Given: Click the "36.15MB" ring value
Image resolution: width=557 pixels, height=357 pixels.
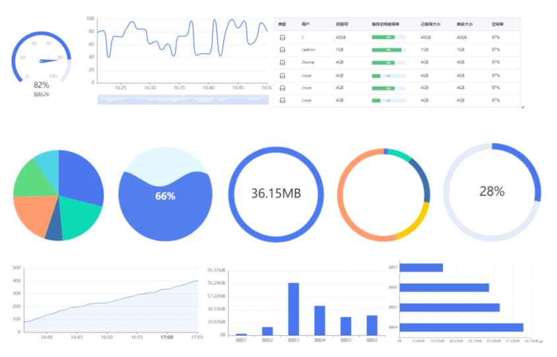Looking at the screenshot, I should [x=276, y=193].
